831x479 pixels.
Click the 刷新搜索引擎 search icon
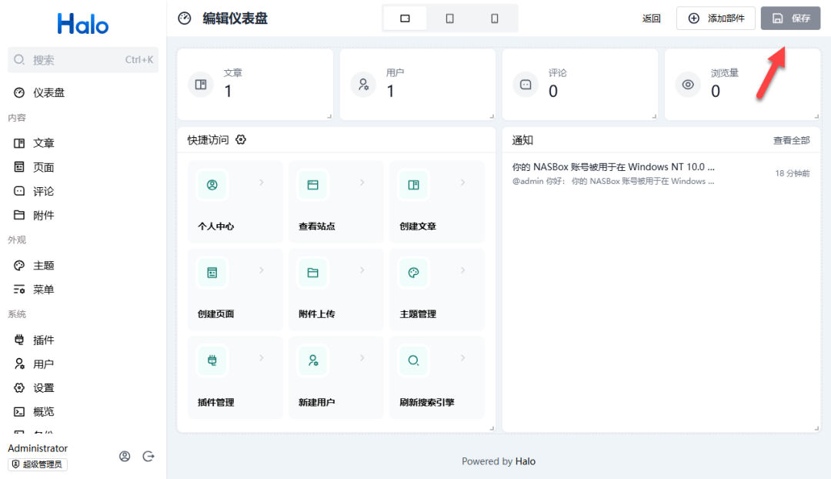click(413, 360)
